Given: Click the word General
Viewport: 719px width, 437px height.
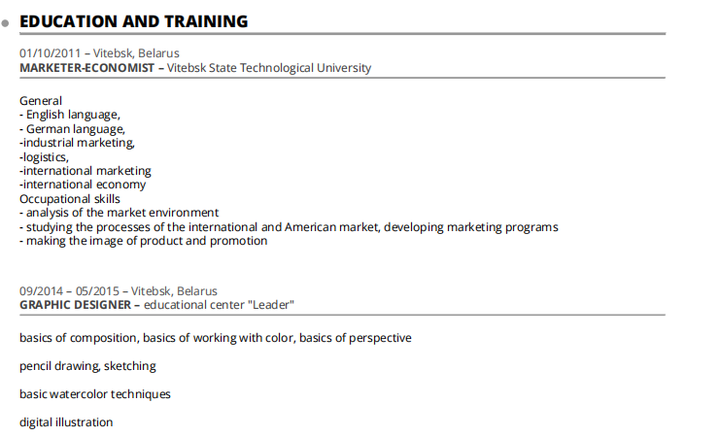Looking at the screenshot, I should pos(41,101).
